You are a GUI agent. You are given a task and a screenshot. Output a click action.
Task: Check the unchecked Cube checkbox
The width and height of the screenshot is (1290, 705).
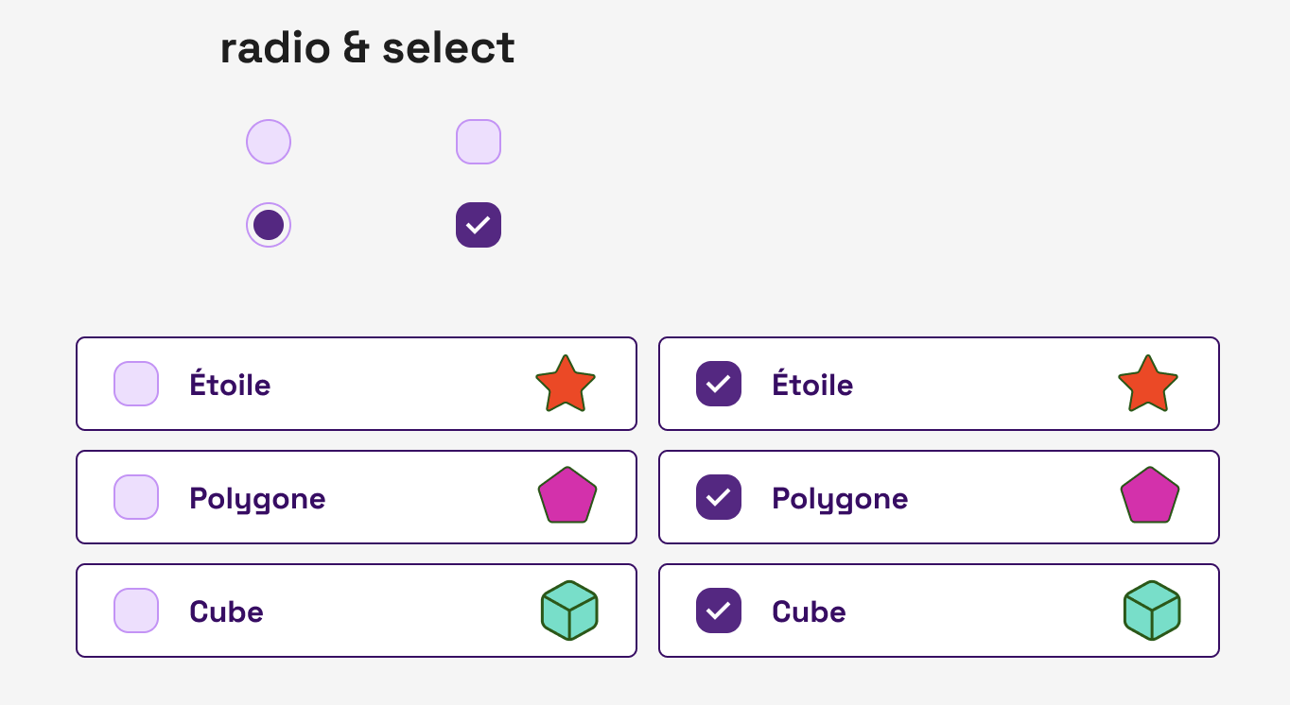coord(136,610)
